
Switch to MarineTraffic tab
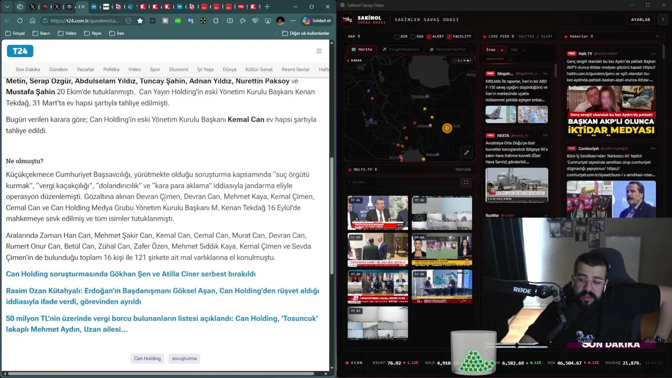click(447, 49)
